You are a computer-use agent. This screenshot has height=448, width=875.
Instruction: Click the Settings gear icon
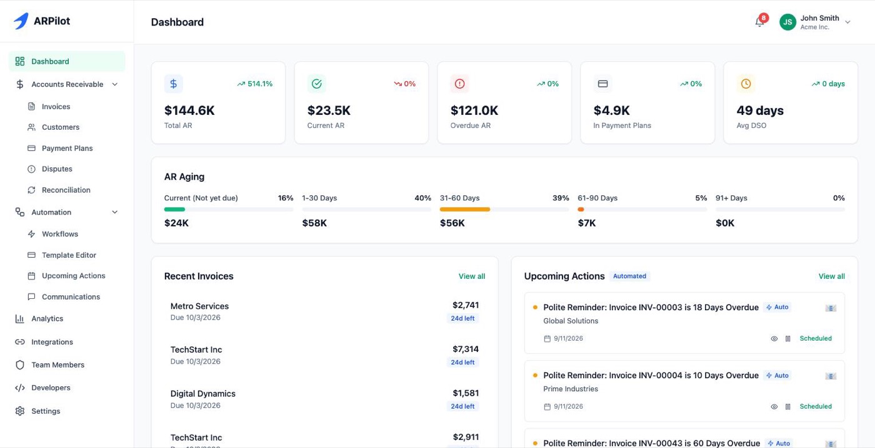click(x=20, y=411)
